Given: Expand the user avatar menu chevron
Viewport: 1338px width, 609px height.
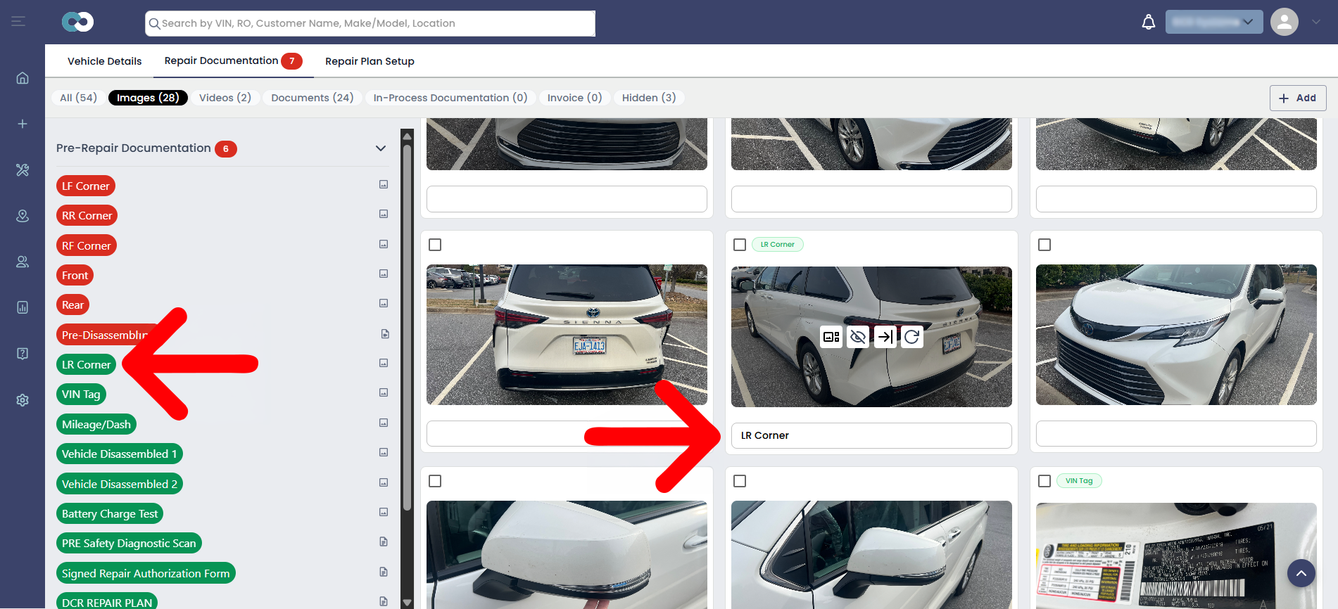Looking at the screenshot, I should [1315, 22].
